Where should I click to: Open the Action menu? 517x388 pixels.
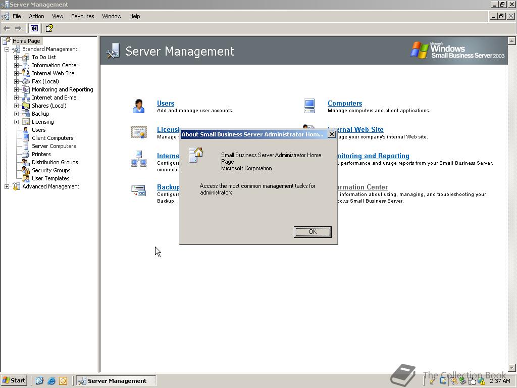point(36,16)
